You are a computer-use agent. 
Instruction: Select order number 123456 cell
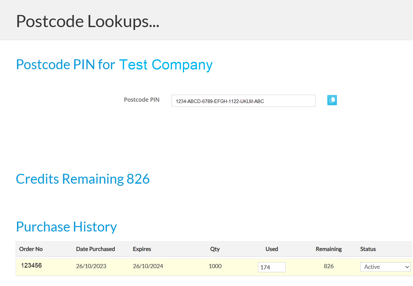click(x=31, y=265)
